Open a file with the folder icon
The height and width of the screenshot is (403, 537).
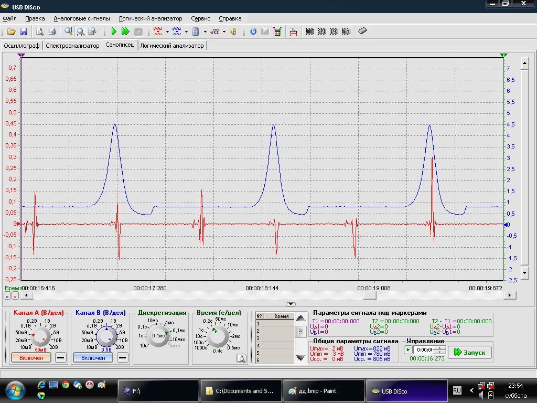[x=12, y=31]
